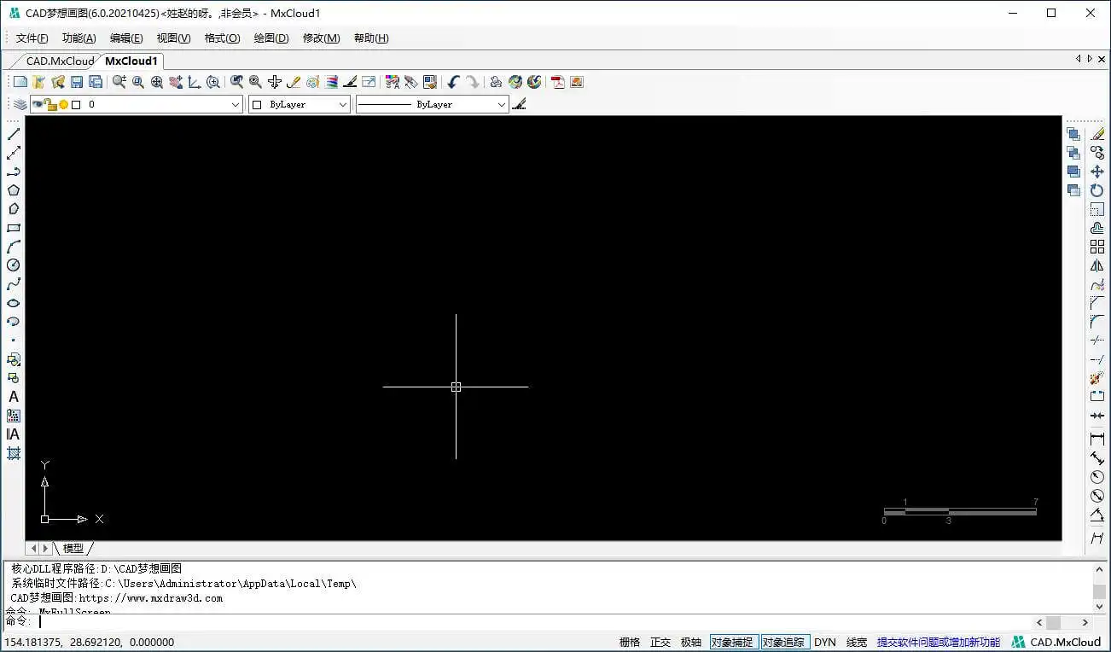Select the Fillet tool in right toolbar
1111x652 pixels.
[x=1097, y=322]
